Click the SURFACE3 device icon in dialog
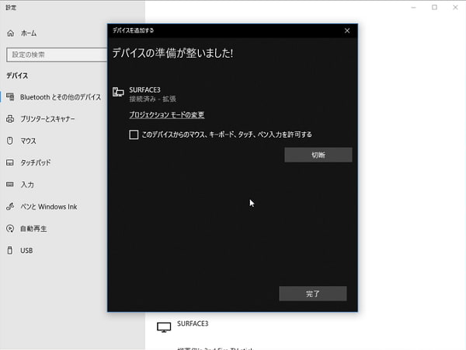The height and width of the screenshot is (350, 466). pos(118,92)
